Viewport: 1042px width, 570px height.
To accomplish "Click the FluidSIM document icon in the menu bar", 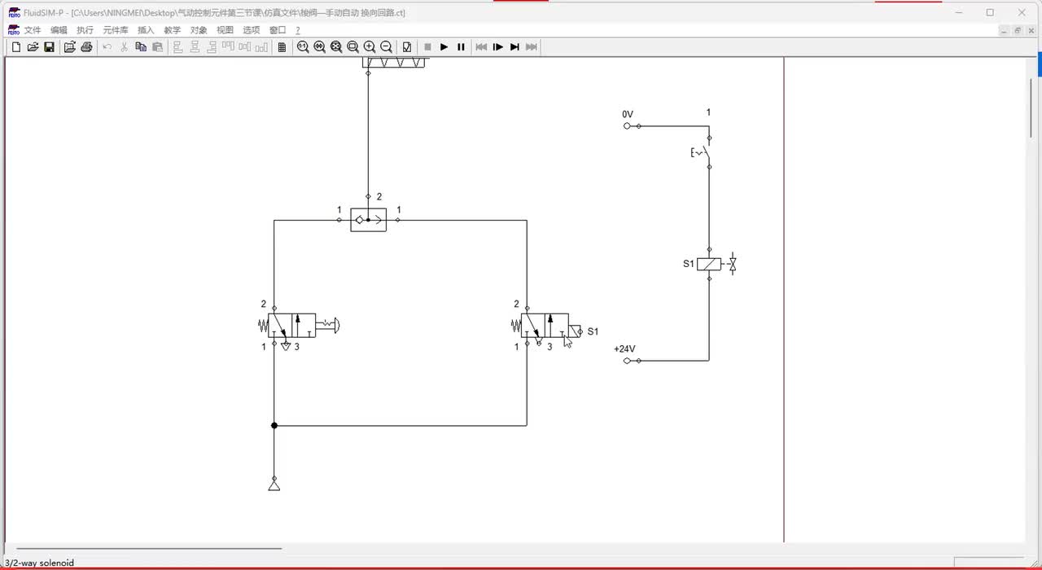I will pyautogui.click(x=14, y=30).
